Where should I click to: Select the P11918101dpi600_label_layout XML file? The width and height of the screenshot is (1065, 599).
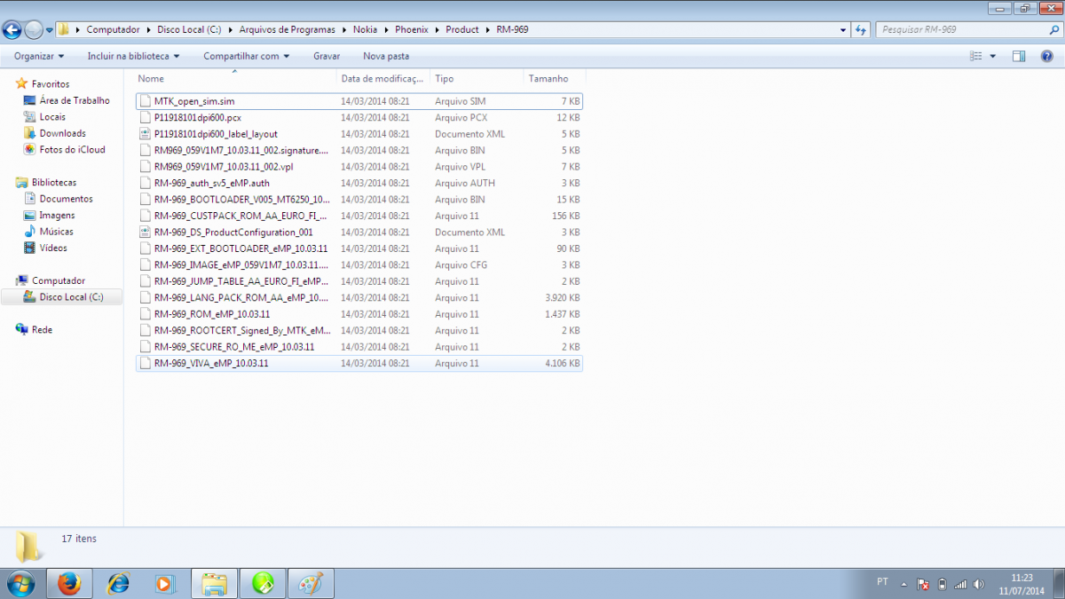pos(359,134)
